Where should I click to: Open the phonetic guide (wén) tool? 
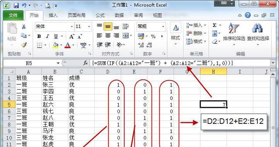pos(83,45)
